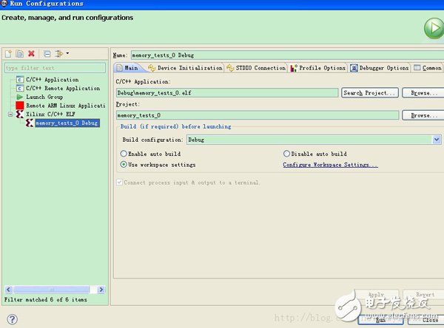Viewport: 444px width, 328px height.
Task: Click the new launch configuration icon
Action: click(x=9, y=53)
